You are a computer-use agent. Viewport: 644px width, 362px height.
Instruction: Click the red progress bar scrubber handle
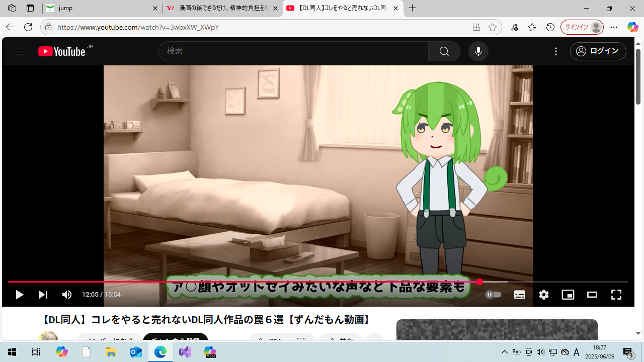pos(479,282)
